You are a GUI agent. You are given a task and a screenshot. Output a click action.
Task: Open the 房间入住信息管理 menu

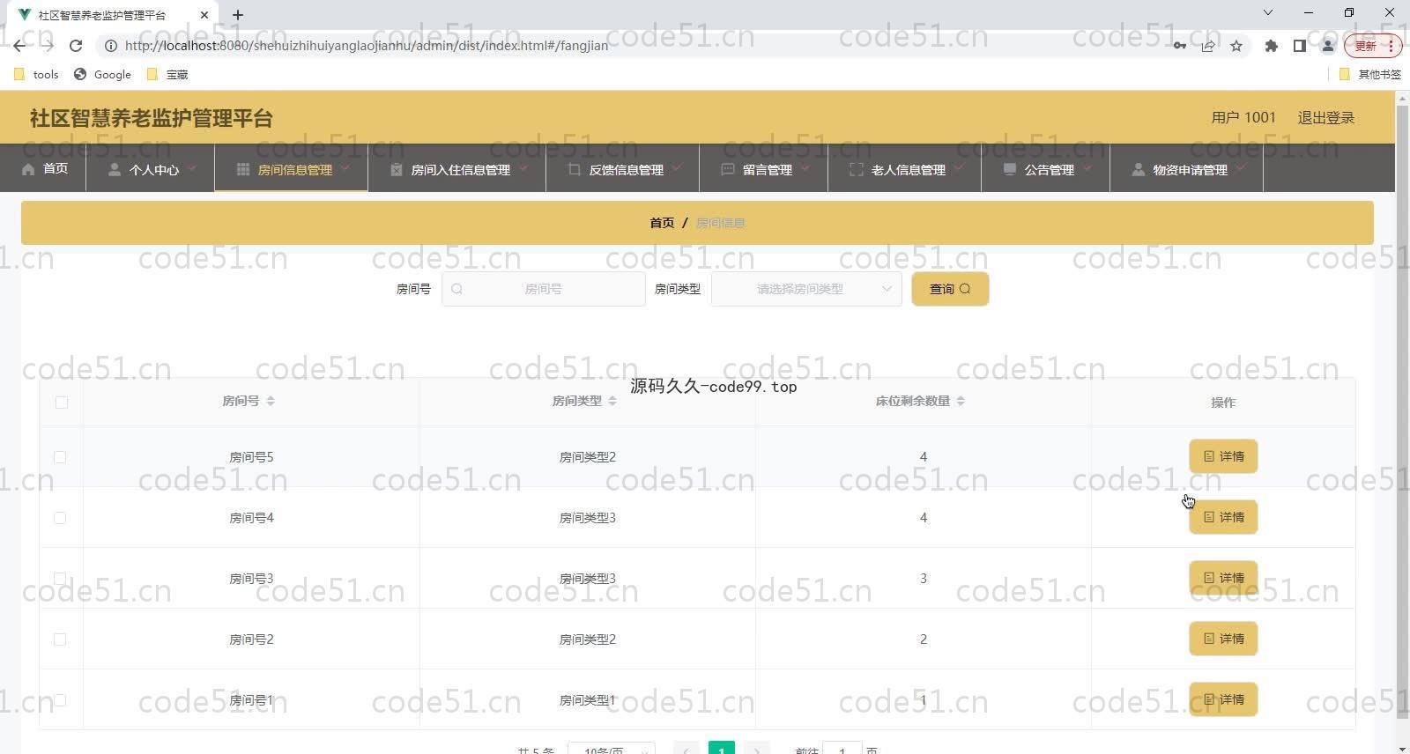[x=458, y=169]
